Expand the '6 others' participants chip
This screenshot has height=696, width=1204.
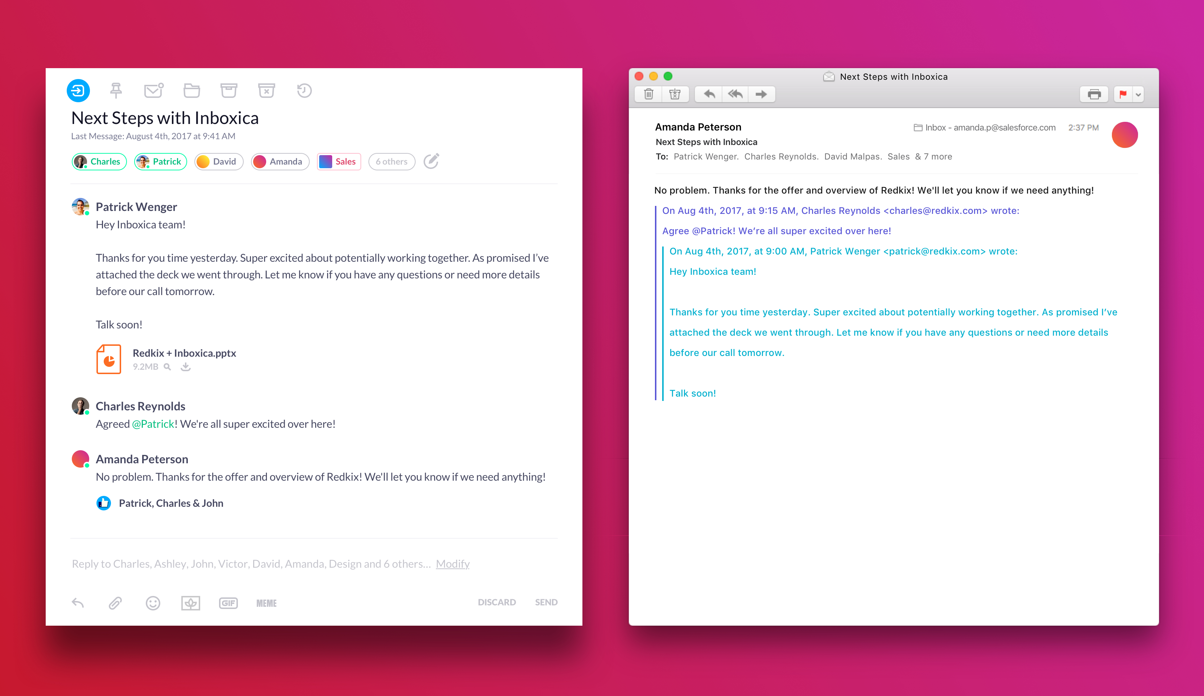pyautogui.click(x=391, y=161)
